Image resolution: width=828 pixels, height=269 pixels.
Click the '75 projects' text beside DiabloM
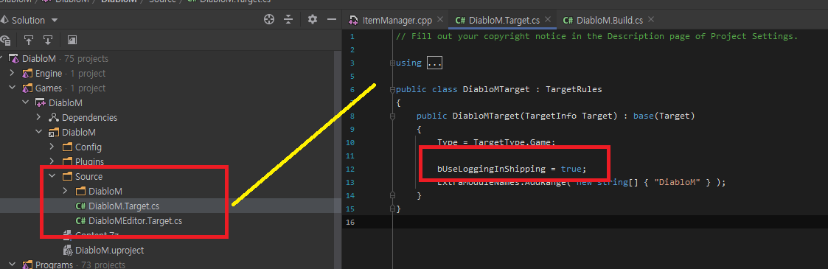86,58
